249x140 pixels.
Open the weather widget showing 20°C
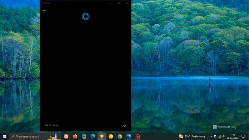(192, 136)
